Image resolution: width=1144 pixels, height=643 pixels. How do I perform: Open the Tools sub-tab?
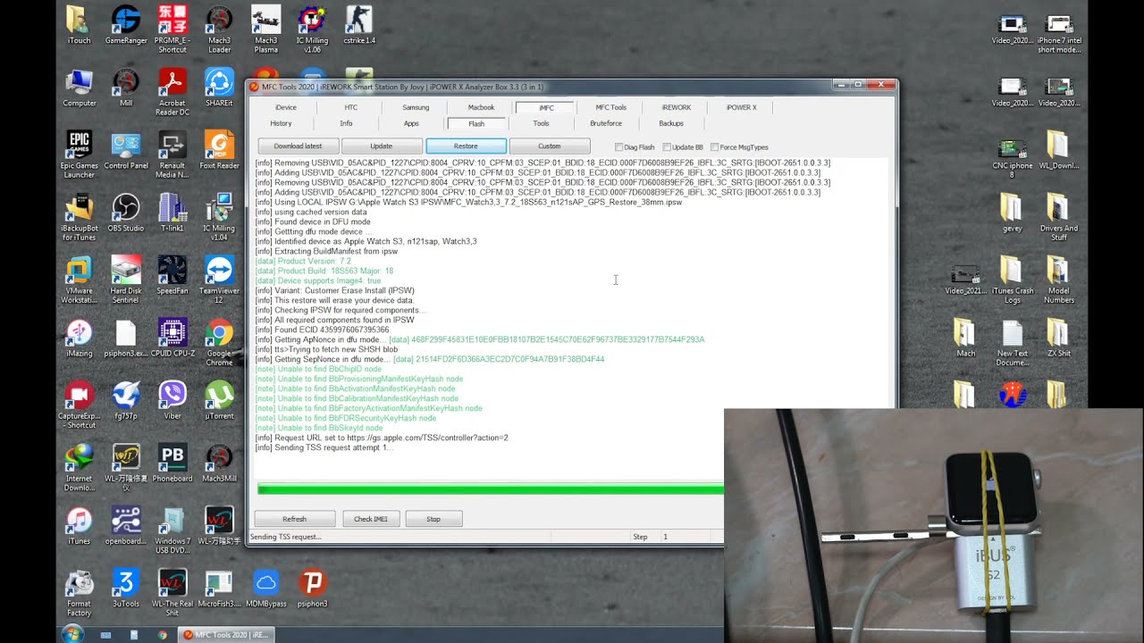pyautogui.click(x=541, y=123)
